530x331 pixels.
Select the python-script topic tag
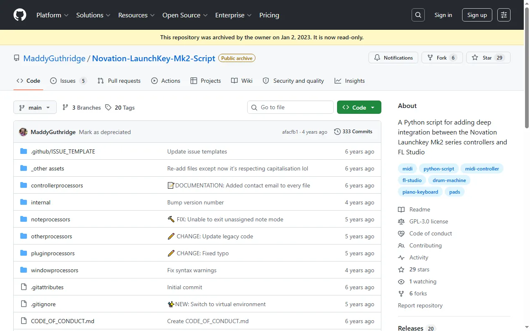438,169
